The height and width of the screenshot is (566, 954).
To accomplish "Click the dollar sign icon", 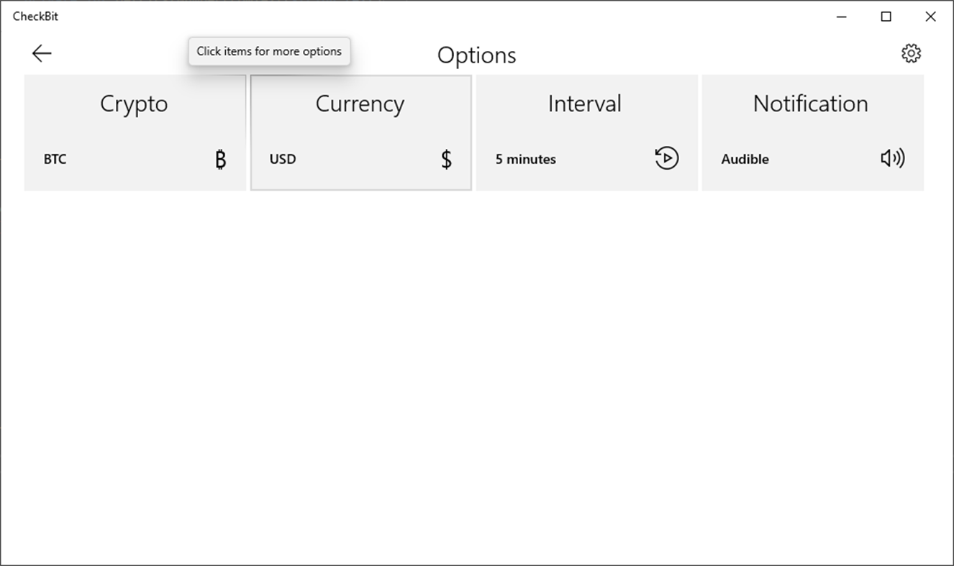I will click(x=446, y=159).
